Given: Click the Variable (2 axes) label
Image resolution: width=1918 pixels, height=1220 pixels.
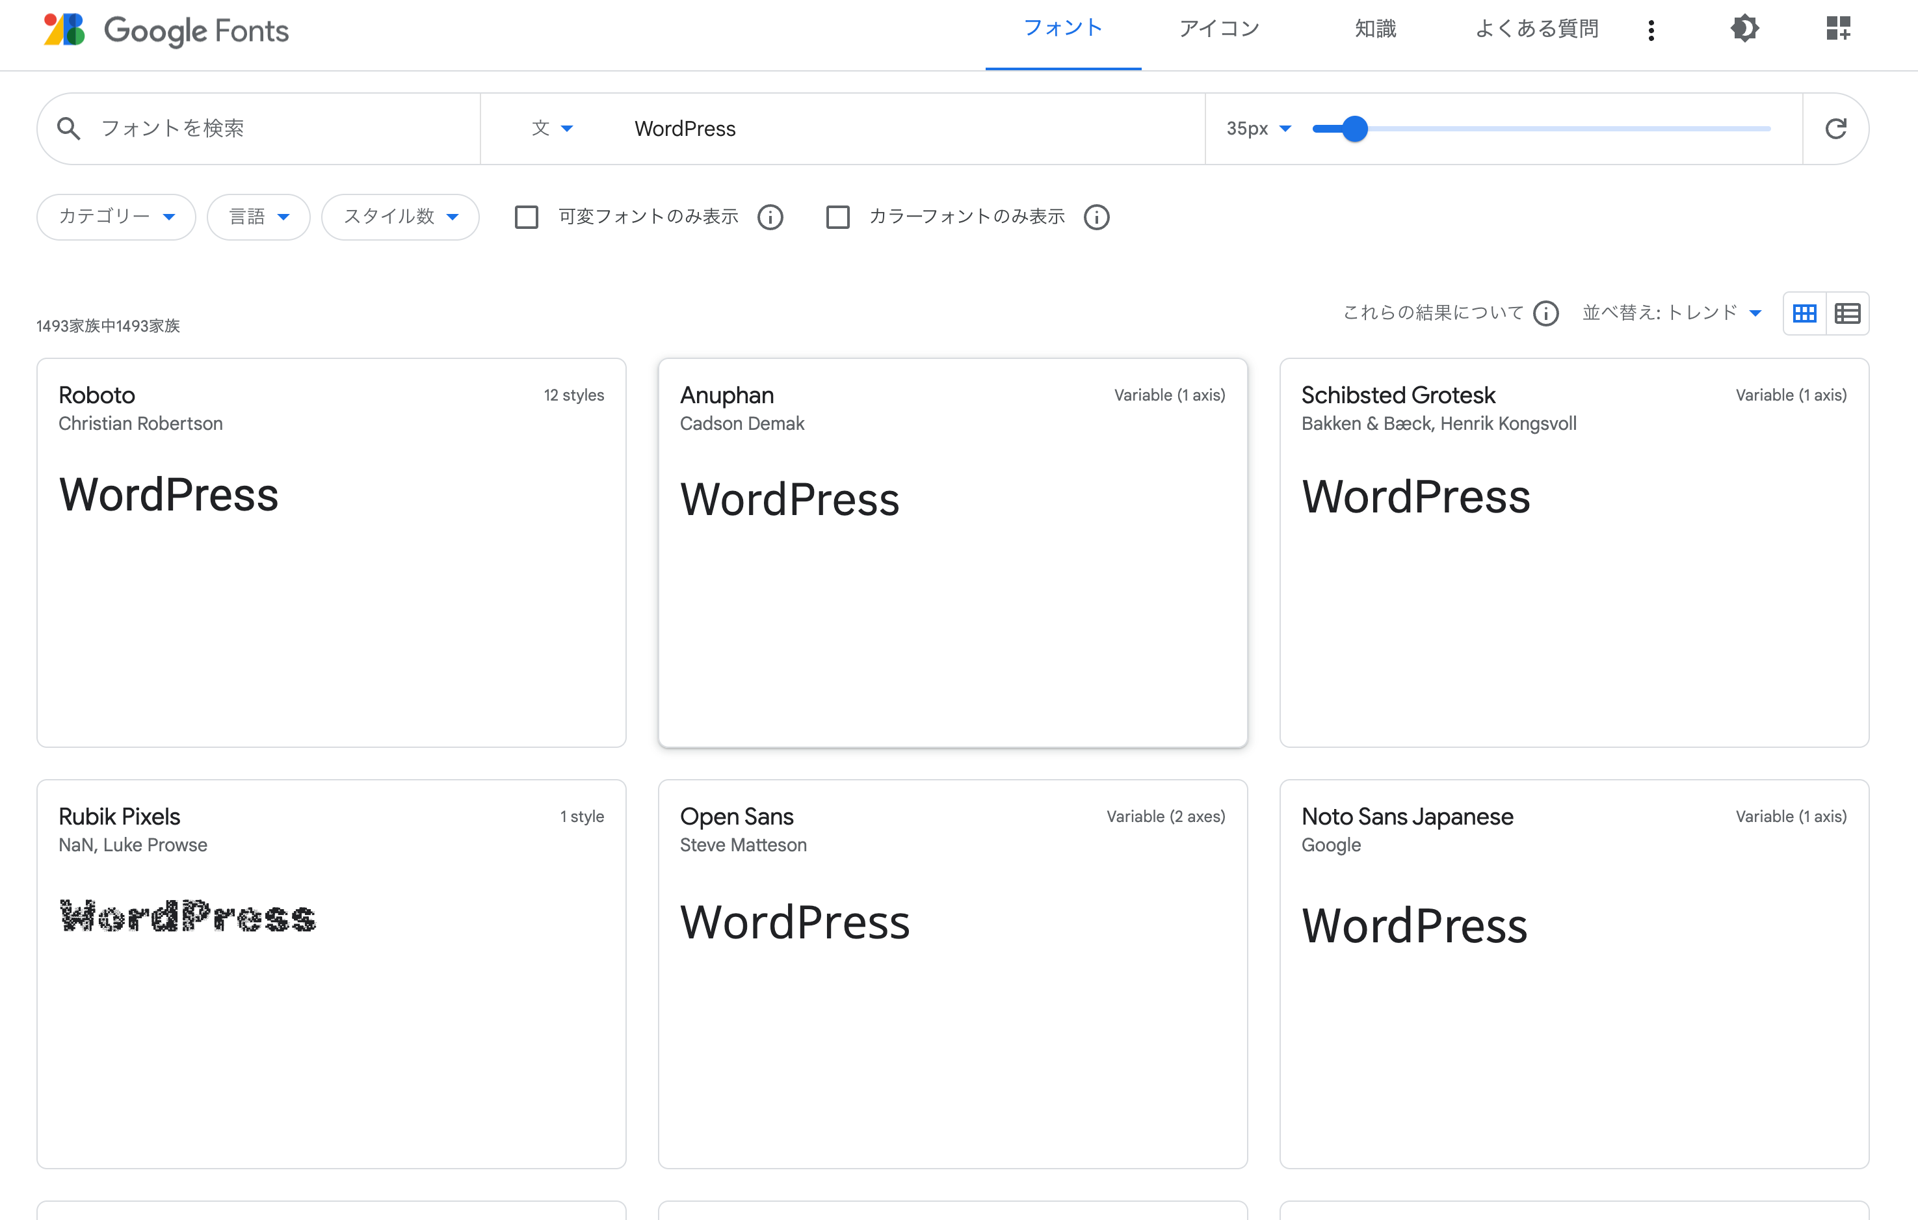Looking at the screenshot, I should coord(1165,817).
